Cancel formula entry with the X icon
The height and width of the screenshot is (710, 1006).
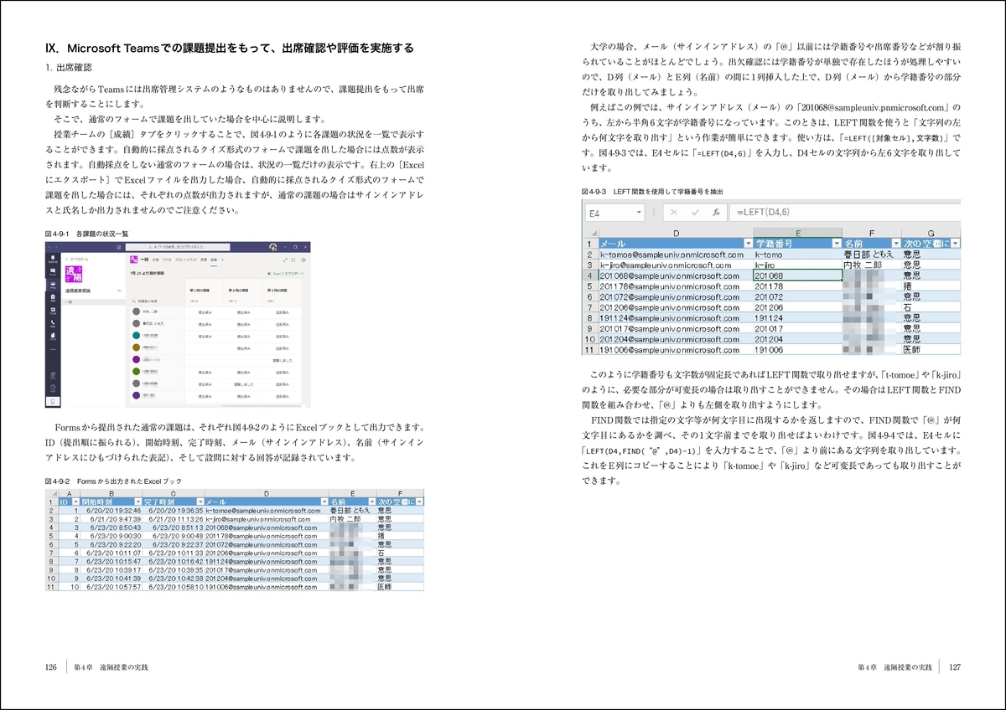674,212
